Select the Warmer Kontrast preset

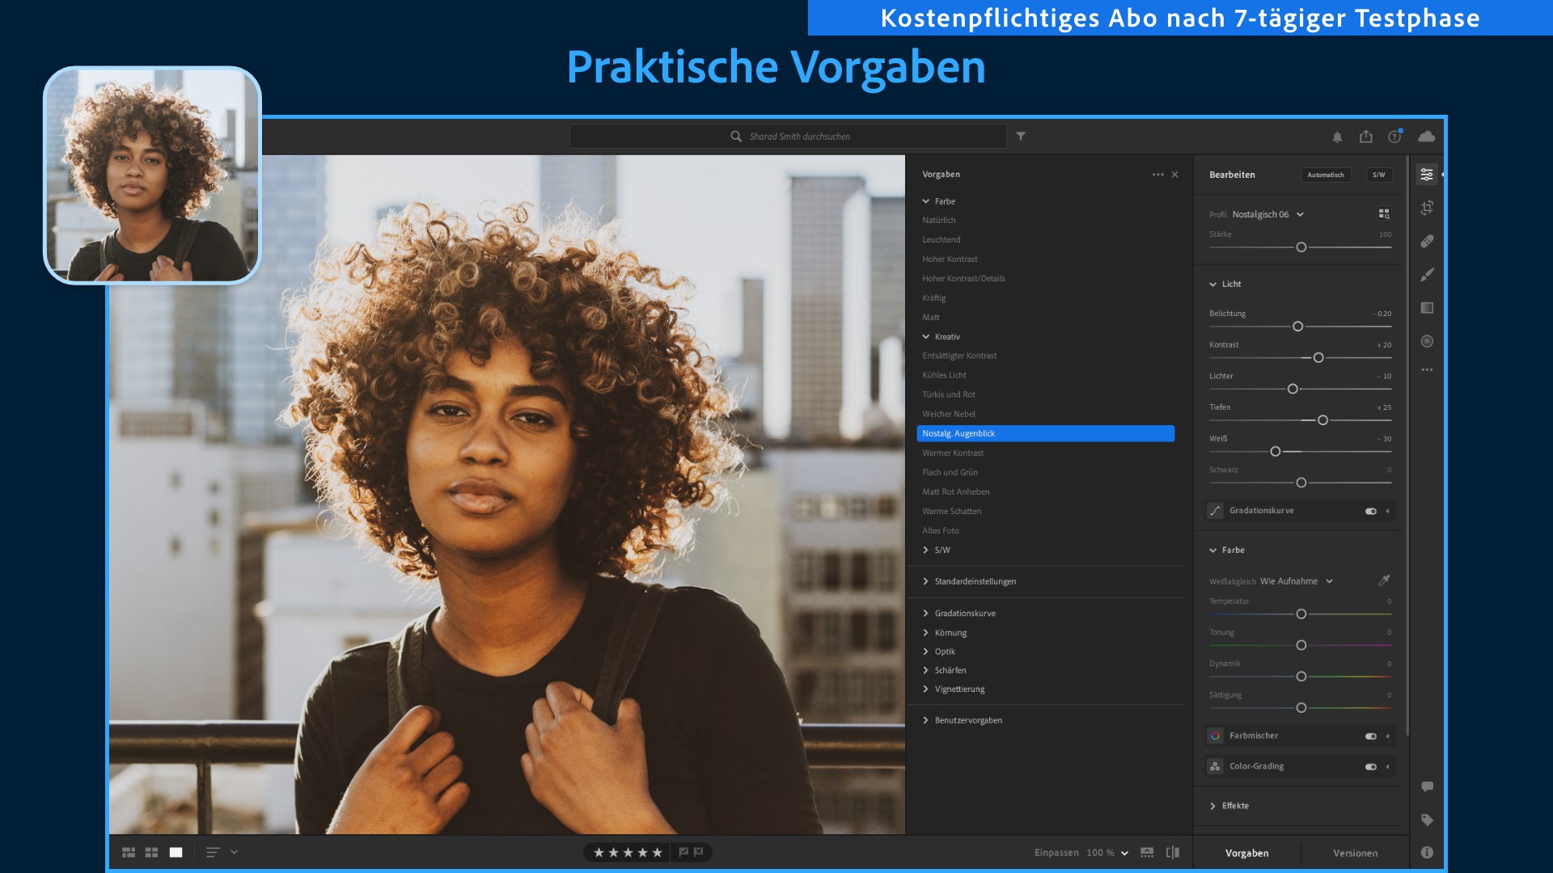click(x=953, y=453)
